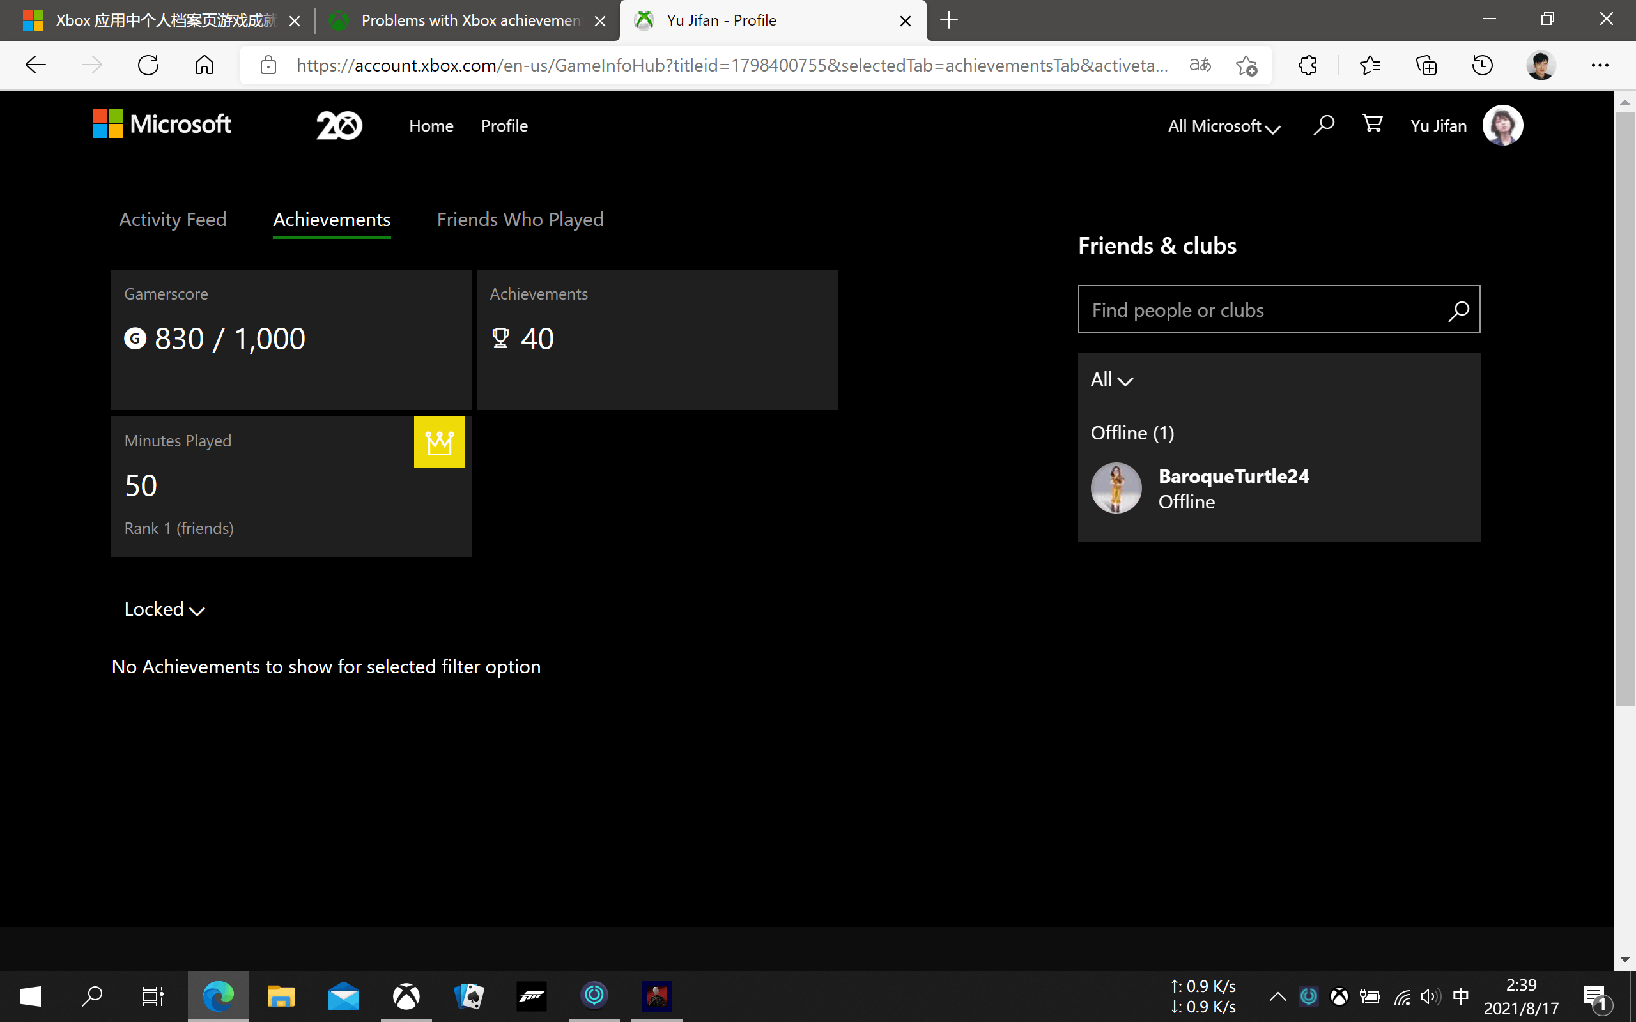View site information lock icon
The width and height of the screenshot is (1636, 1022).
click(x=268, y=66)
